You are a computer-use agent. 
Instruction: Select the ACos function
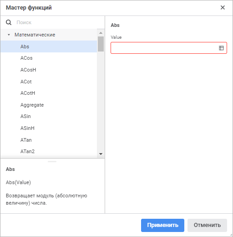coord(49,58)
